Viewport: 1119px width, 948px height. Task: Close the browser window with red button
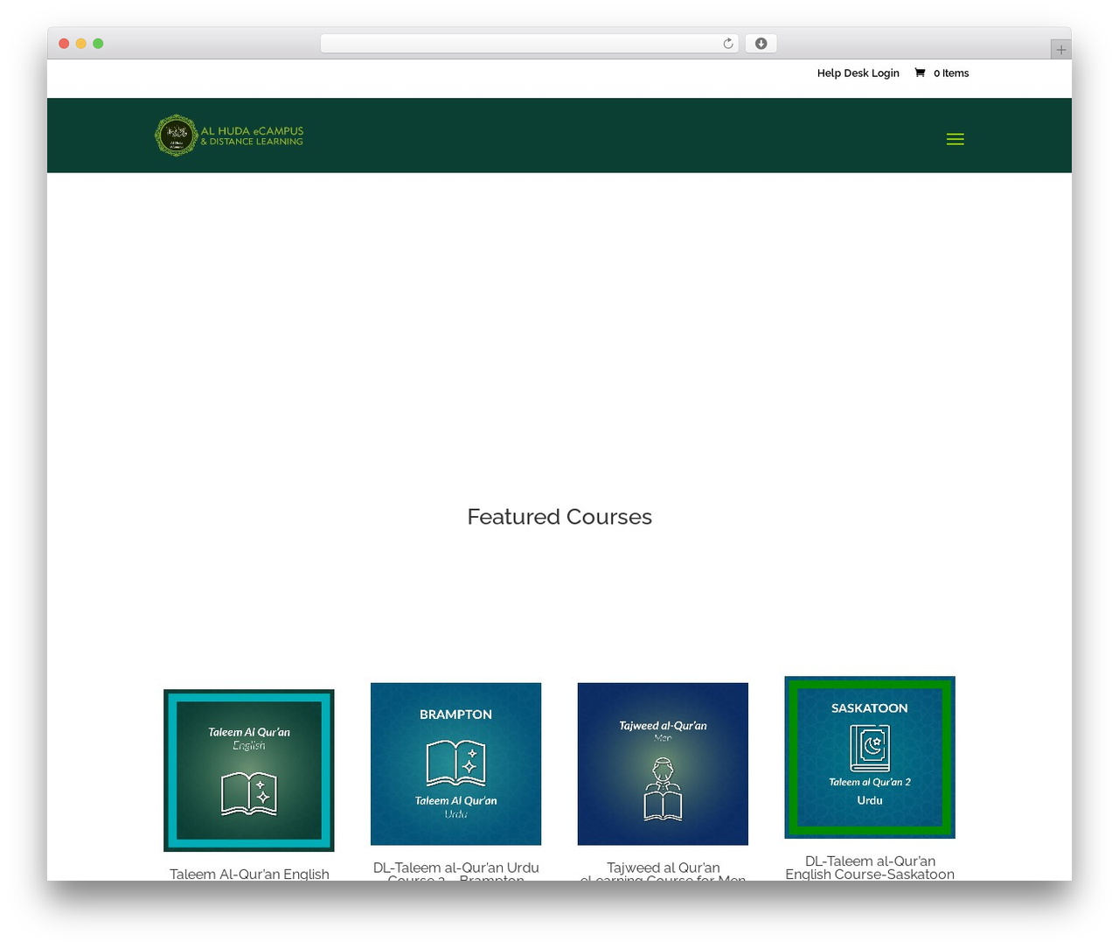(x=64, y=44)
